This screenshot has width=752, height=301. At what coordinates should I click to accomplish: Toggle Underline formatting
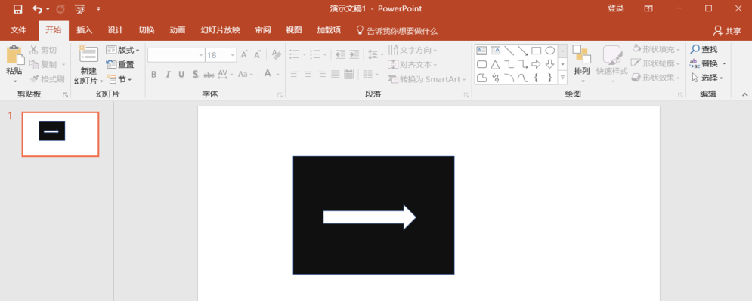click(x=181, y=74)
